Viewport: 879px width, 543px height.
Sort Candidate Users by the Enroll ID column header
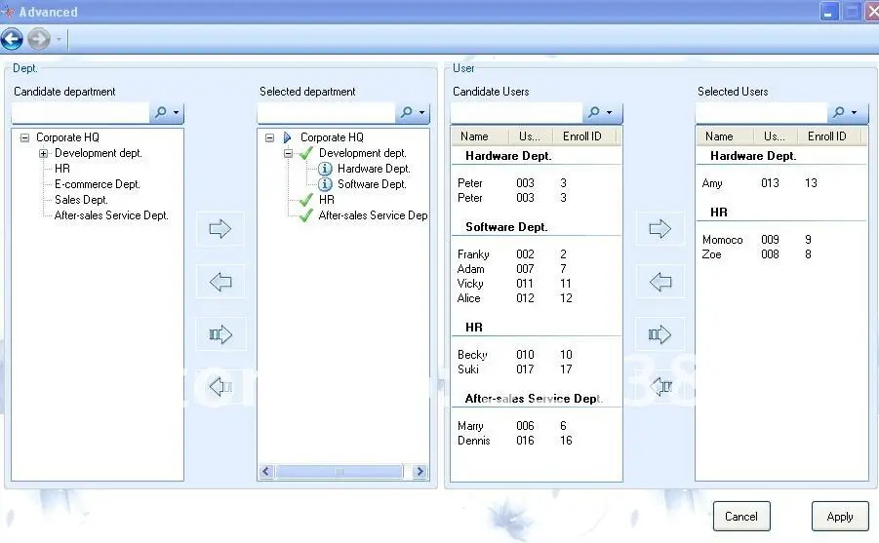pos(584,136)
